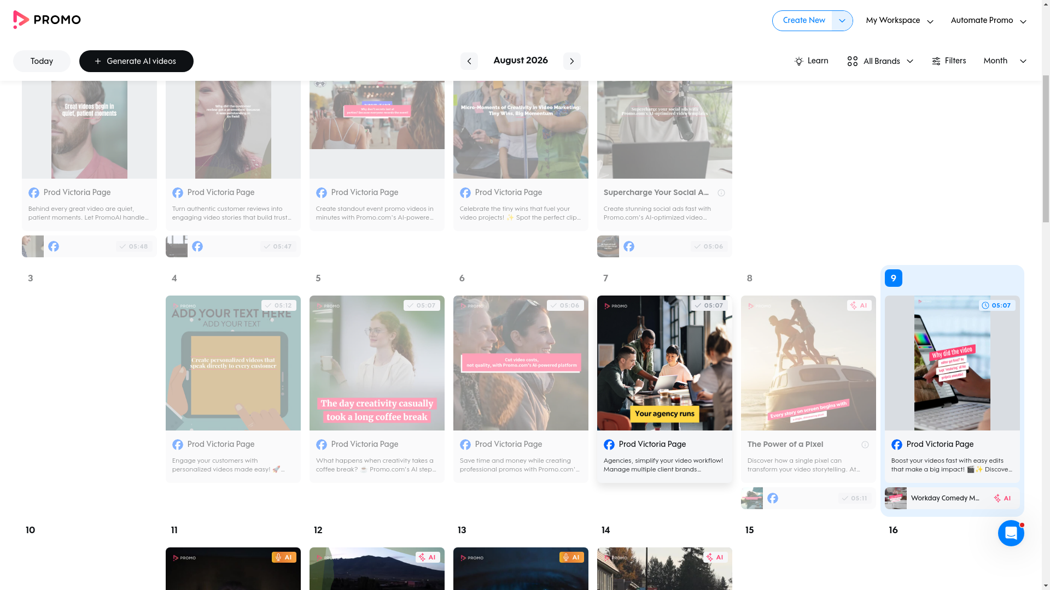Open the chat support widget
Image resolution: width=1050 pixels, height=590 pixels.
click(x=1011, y=533)
